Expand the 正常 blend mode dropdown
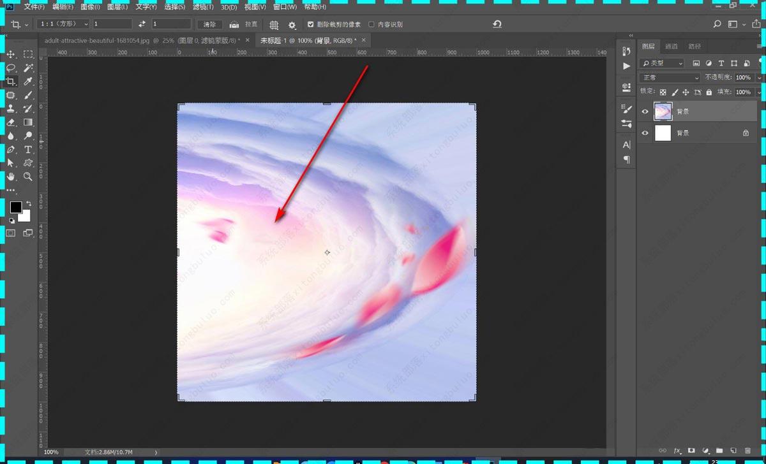 [670, 78]
